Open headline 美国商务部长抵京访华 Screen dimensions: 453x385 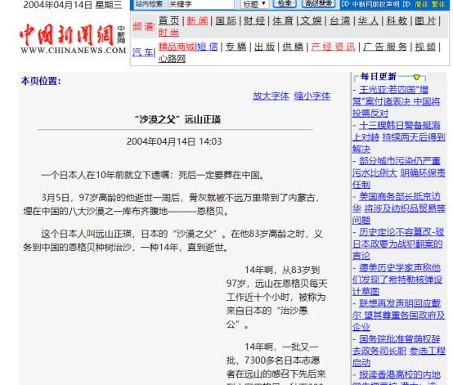pos(399,208)
